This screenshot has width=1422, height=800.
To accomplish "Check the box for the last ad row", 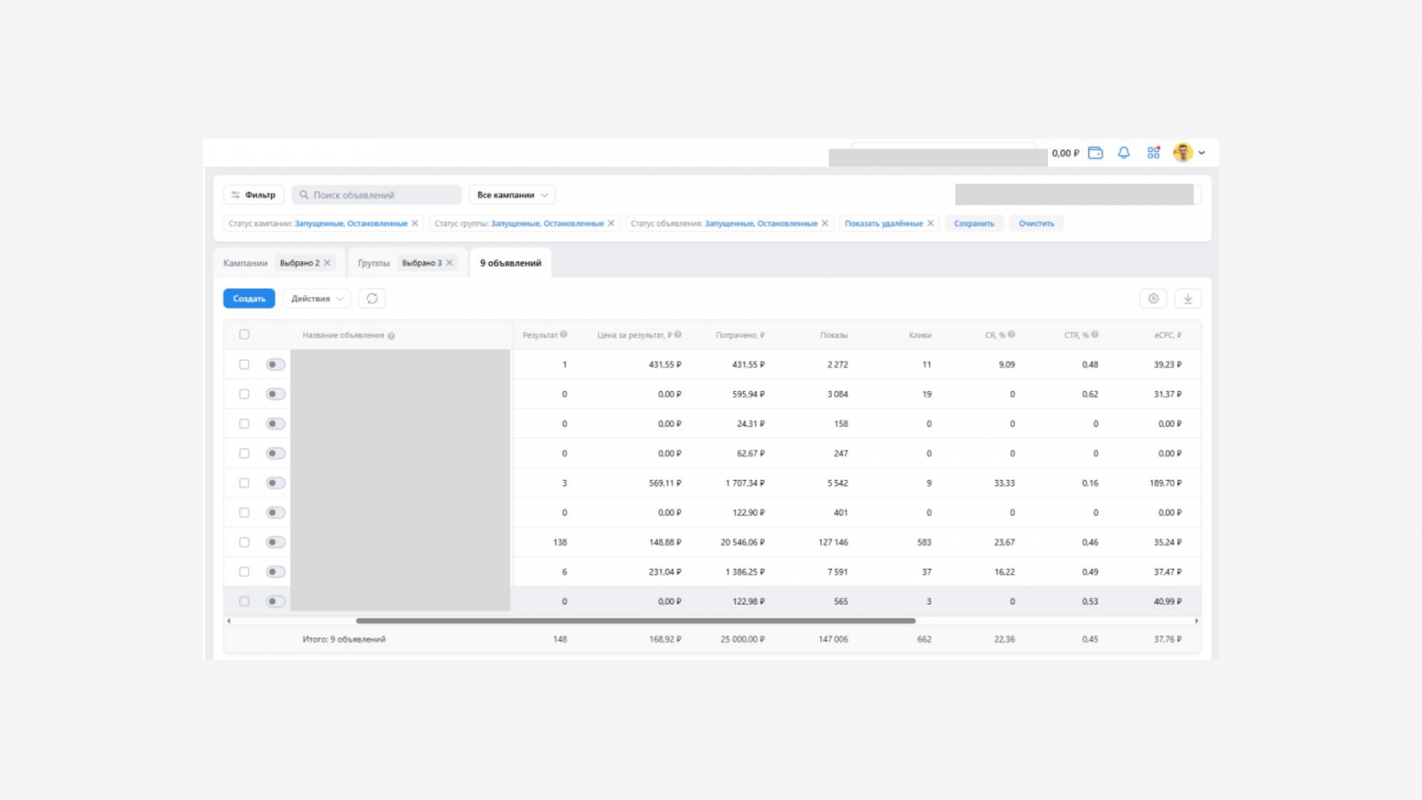I will (x=244, y=602).
